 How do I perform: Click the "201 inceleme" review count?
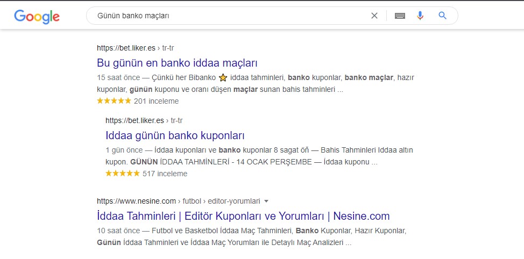point(156,101)
